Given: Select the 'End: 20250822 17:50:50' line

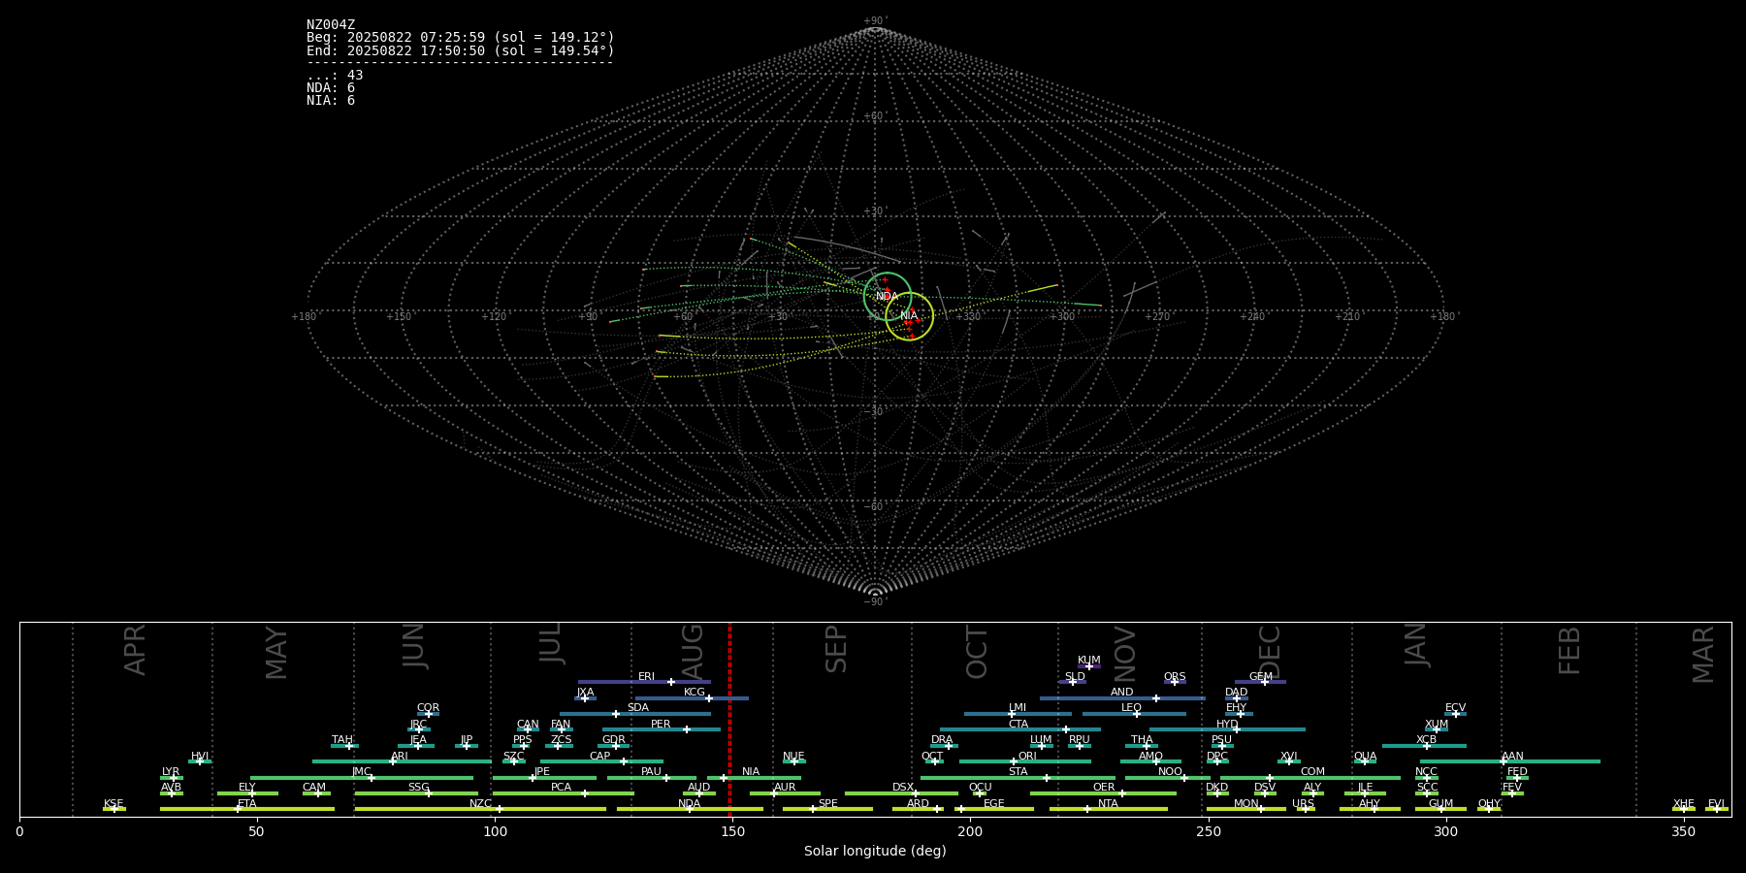Looking at the screenshot, I should pos(461,50).
